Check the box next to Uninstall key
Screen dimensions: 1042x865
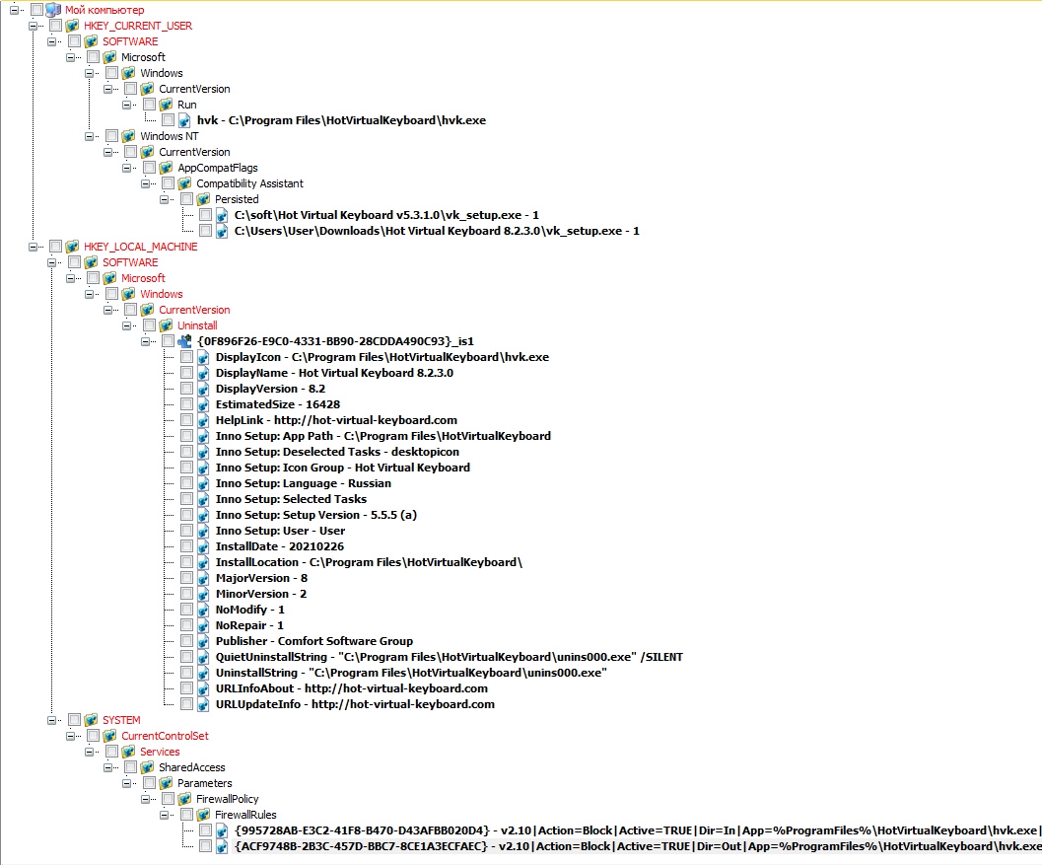pyautogui.click(x=150, y=325)
